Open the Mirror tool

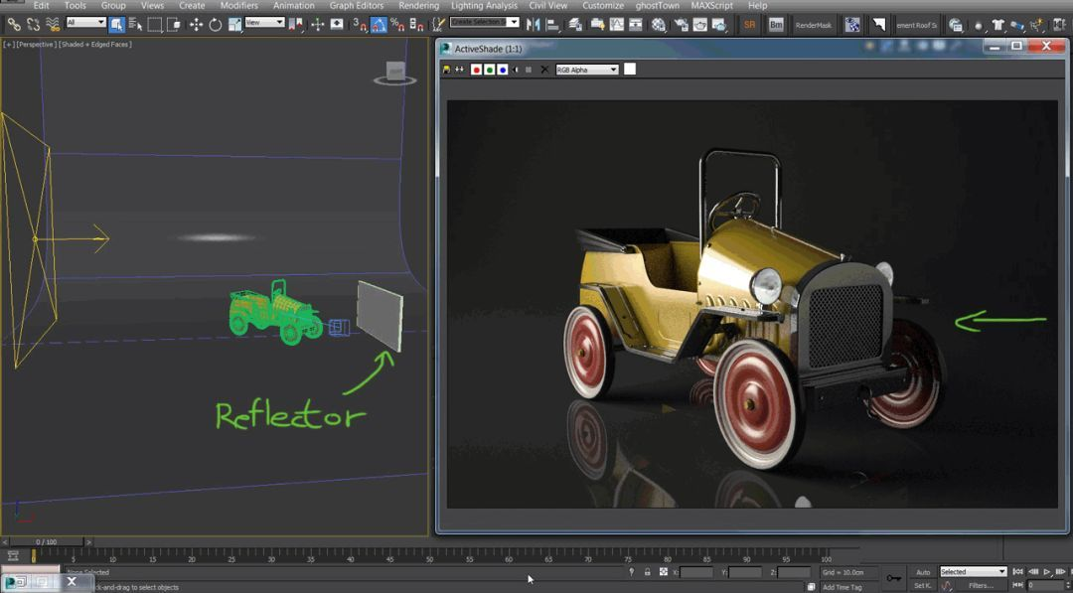534,24
